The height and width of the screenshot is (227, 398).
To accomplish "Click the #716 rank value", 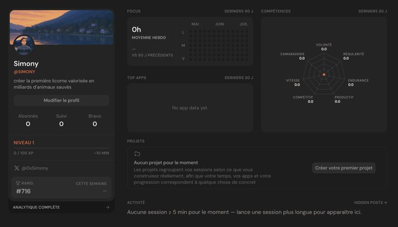I will [x=23, y=191].
